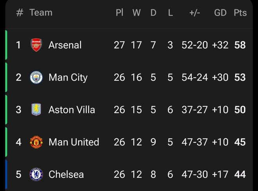Open the Arsenal team name link
The image size is (258, 191).
[x=65, y=45]
